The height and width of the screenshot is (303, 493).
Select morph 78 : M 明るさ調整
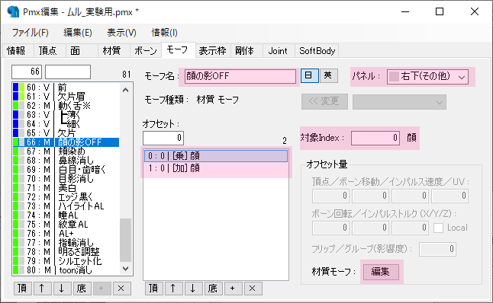point(66,251)
